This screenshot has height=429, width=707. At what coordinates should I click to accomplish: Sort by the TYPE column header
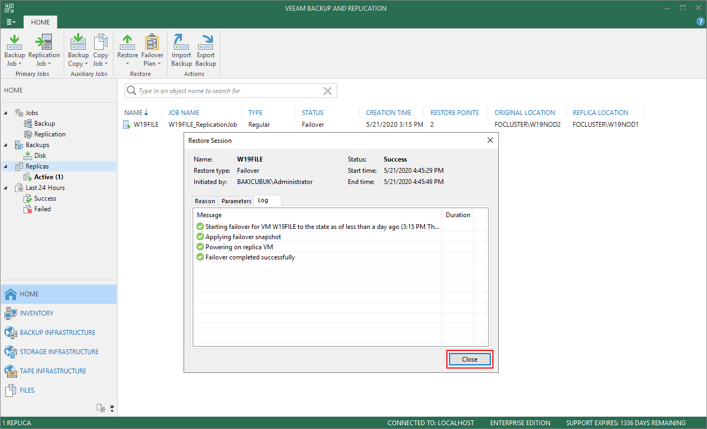coord(255,113)
